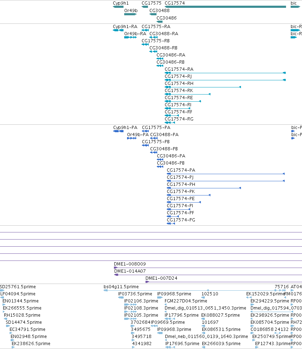Select the bic gene label
The width and height of the screenshot is (302, 349).
(x=293, y=3)
